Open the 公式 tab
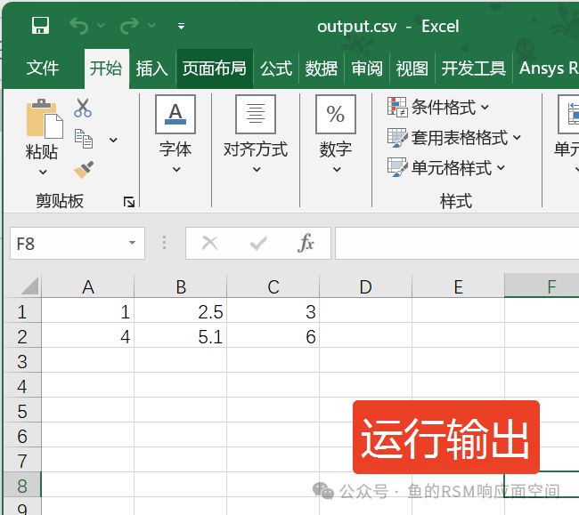 coord(276,68)
